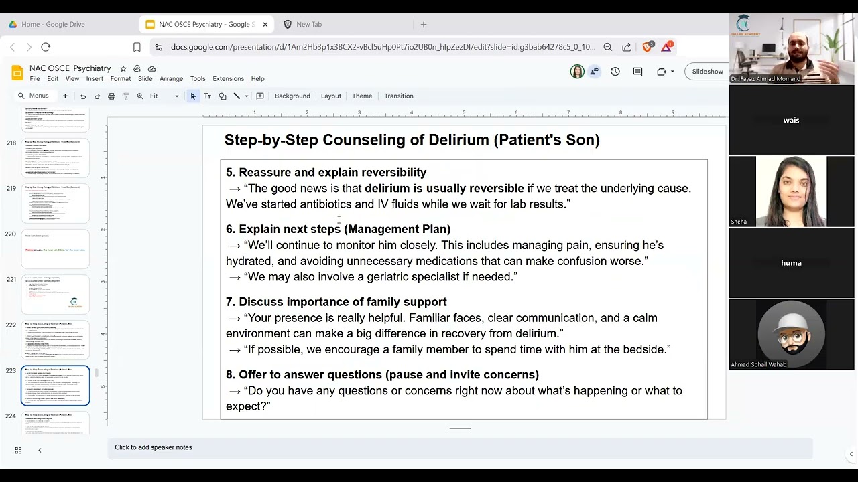Select slide 220 thumbnail
858x482 pixels.
(56, 249)
